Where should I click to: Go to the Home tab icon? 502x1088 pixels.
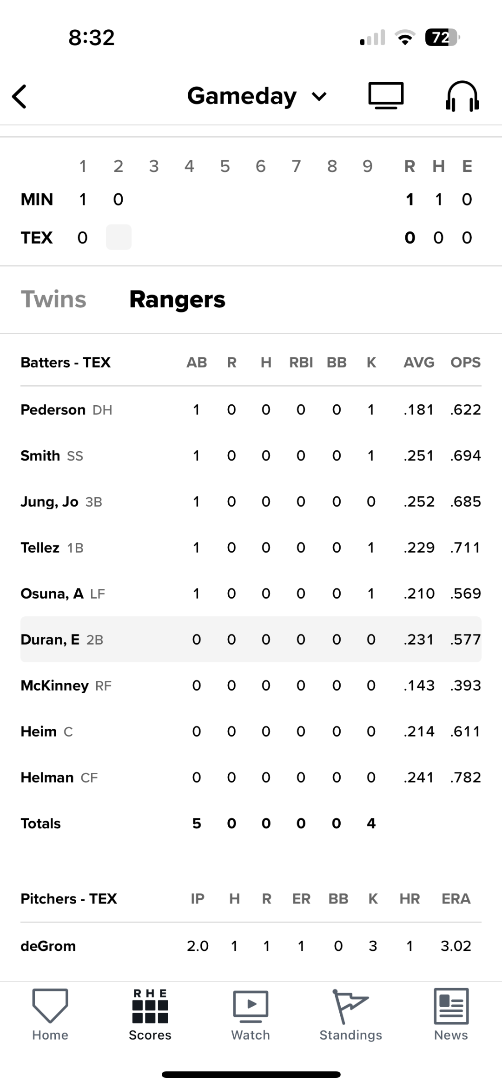click(50, 1006)
